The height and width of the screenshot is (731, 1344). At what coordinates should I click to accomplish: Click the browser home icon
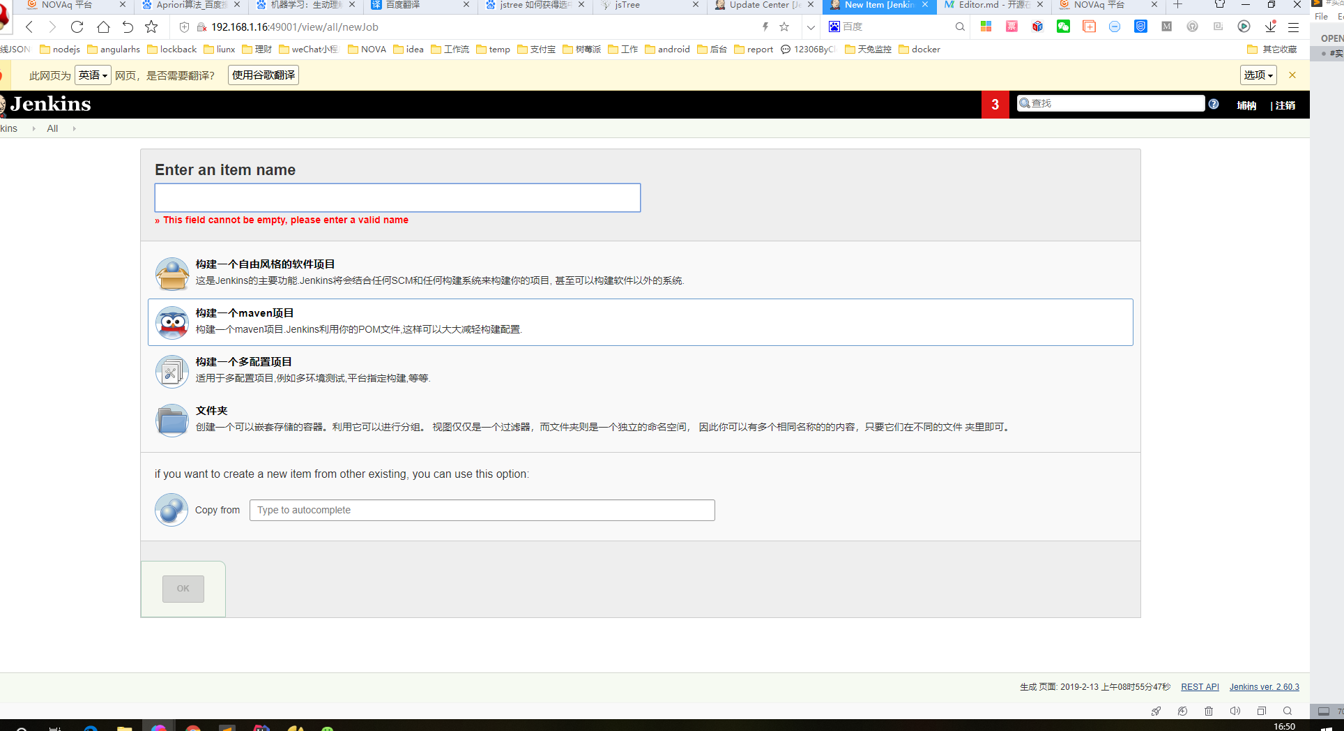click(103, 27)
